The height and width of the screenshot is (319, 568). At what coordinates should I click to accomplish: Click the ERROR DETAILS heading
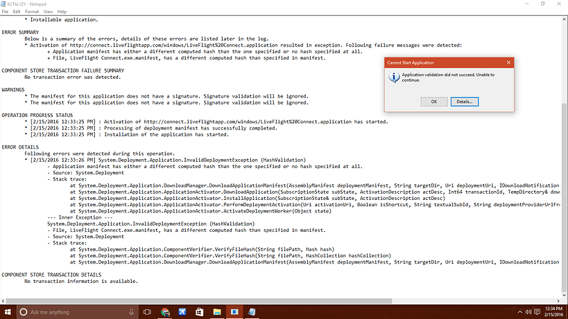point(20,147)
